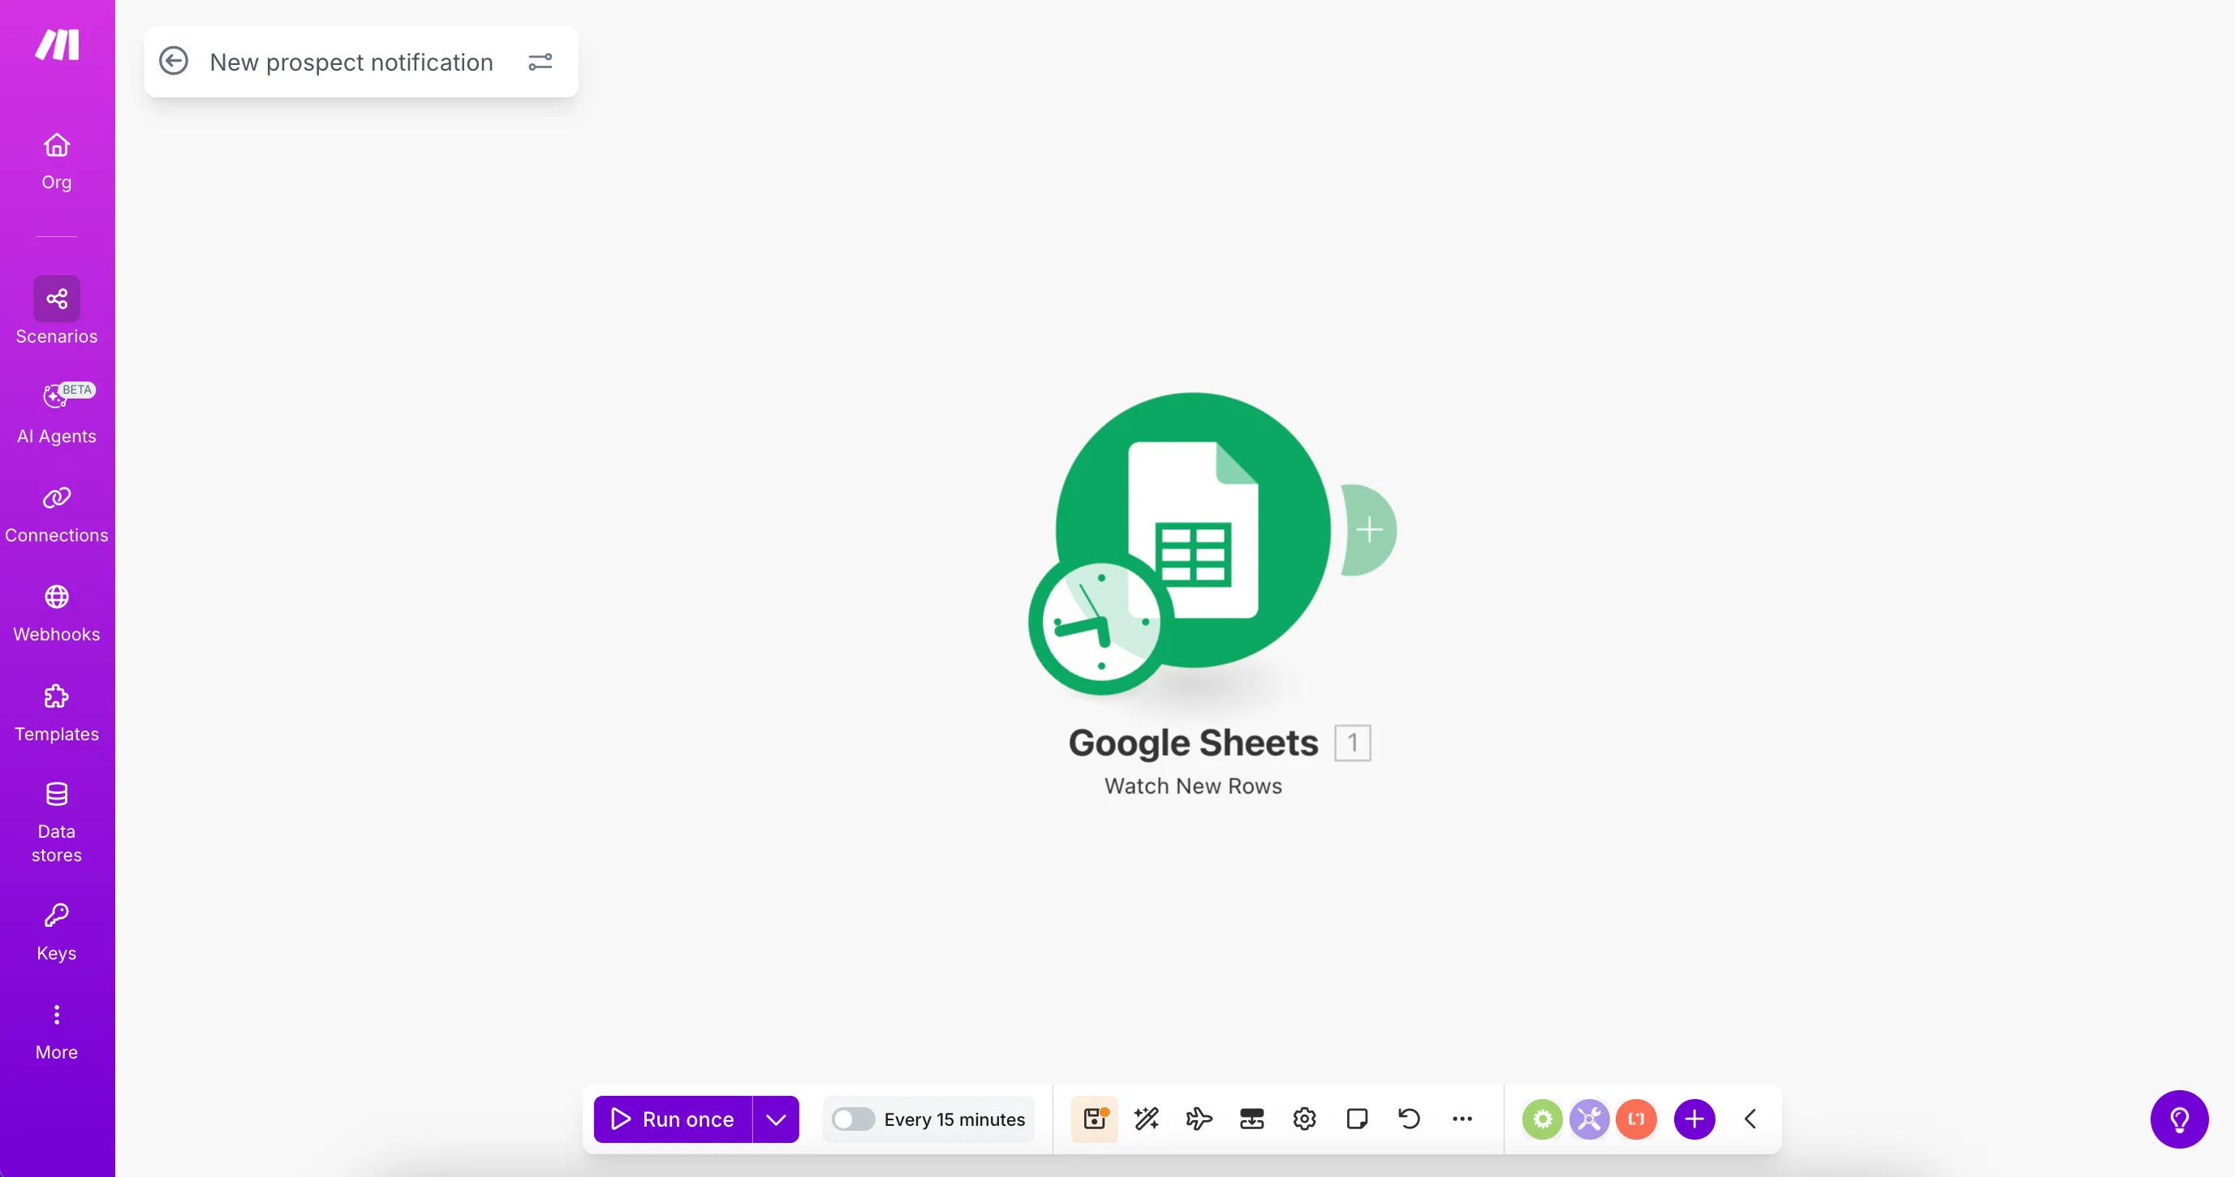
Task: Open the Notes panel icon
Action: [x=1357, y=1119]
